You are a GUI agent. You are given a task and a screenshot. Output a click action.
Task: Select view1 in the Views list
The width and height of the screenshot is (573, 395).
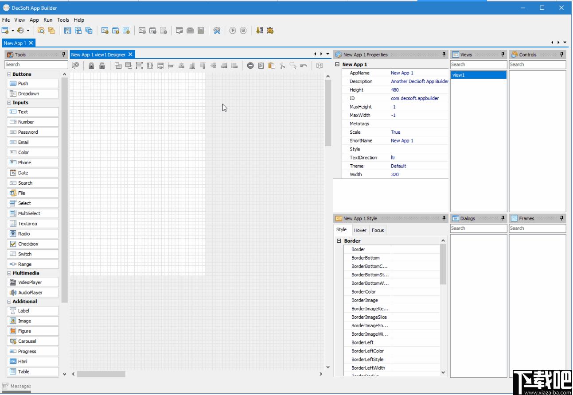tap(479, 75)
